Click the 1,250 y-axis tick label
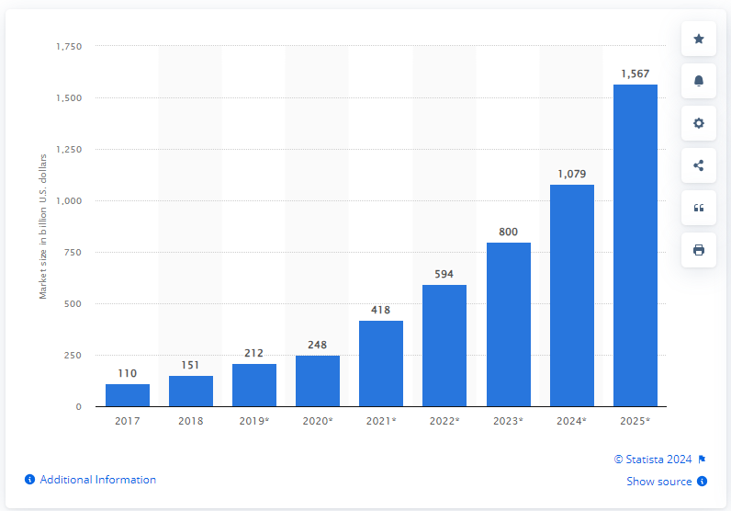Viewport: 731px width, 511px height. 69,149
